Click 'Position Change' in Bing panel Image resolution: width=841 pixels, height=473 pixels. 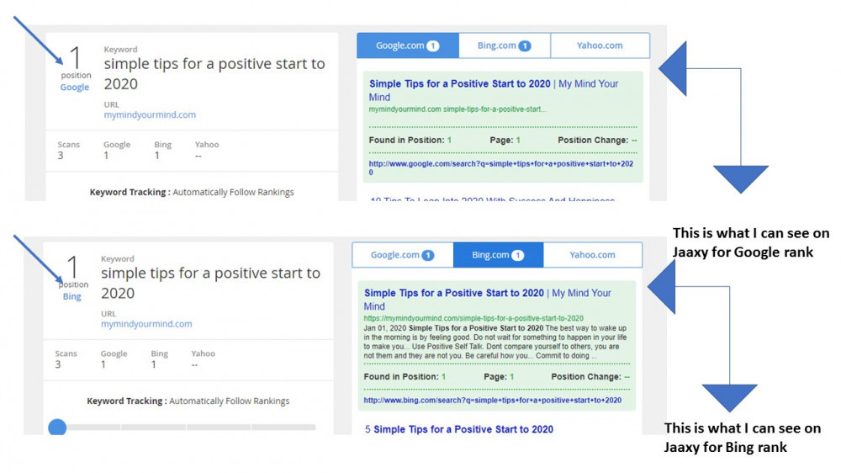tap(590, 377)
